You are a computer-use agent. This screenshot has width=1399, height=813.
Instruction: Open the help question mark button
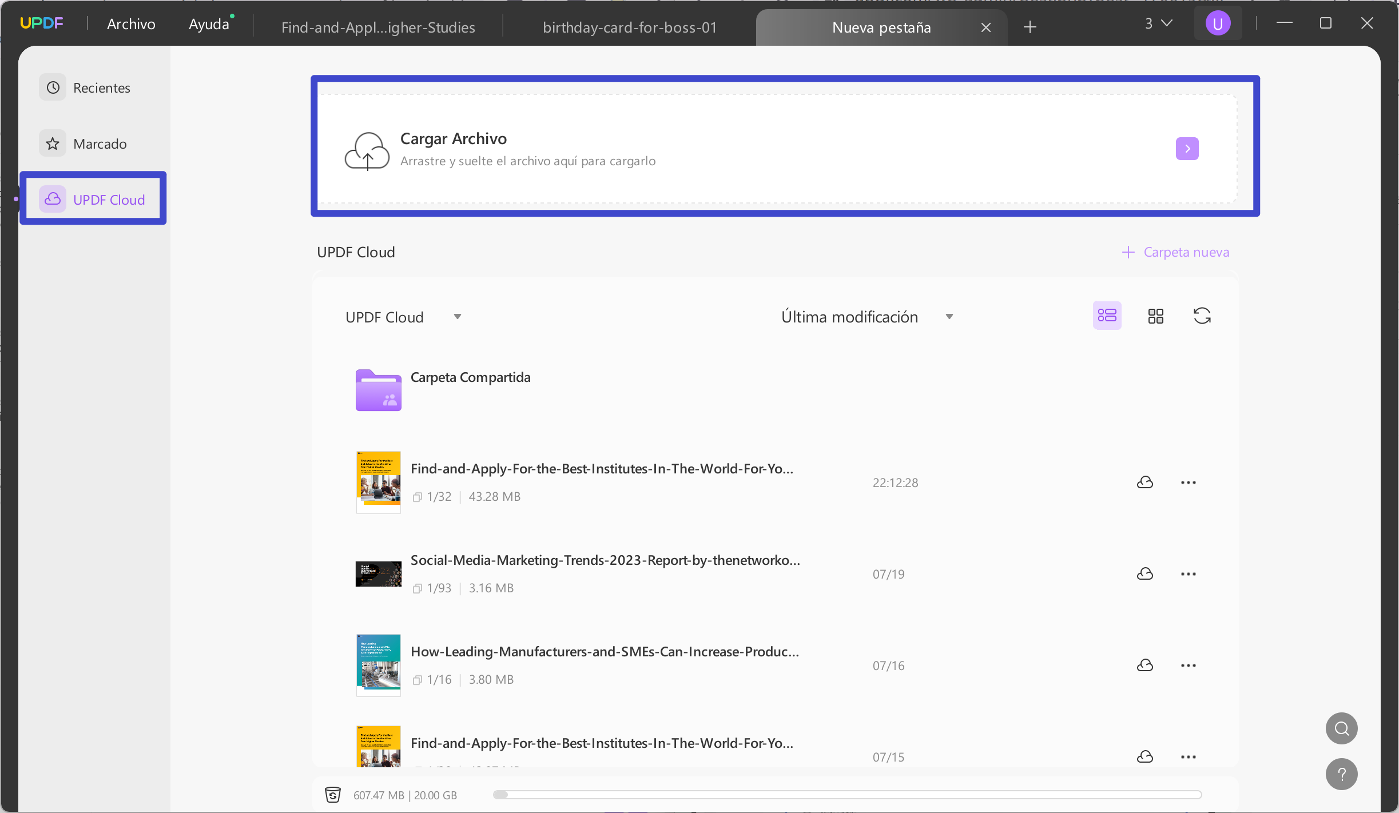[x=1342, y=774]
